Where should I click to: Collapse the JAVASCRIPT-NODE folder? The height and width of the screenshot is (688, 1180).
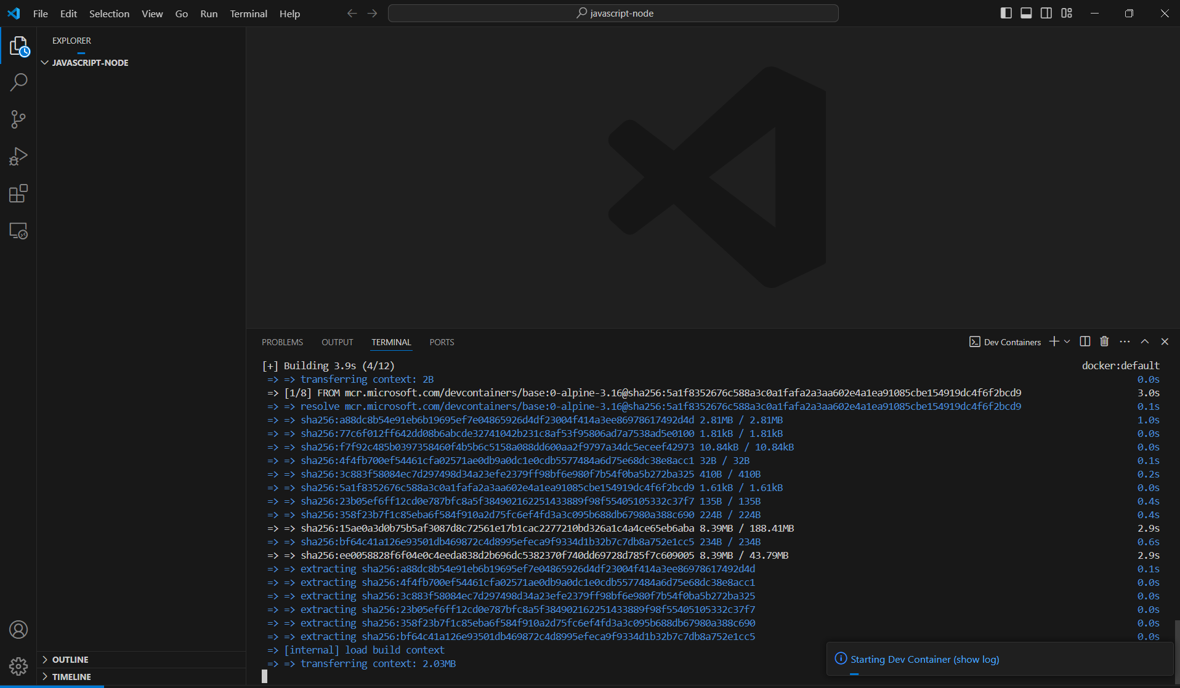click(44, 62)
